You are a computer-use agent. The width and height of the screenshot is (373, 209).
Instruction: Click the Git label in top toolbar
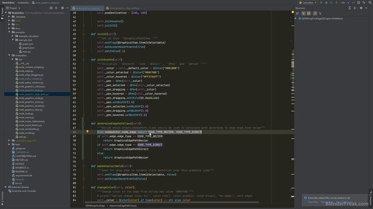coord(343,2)
